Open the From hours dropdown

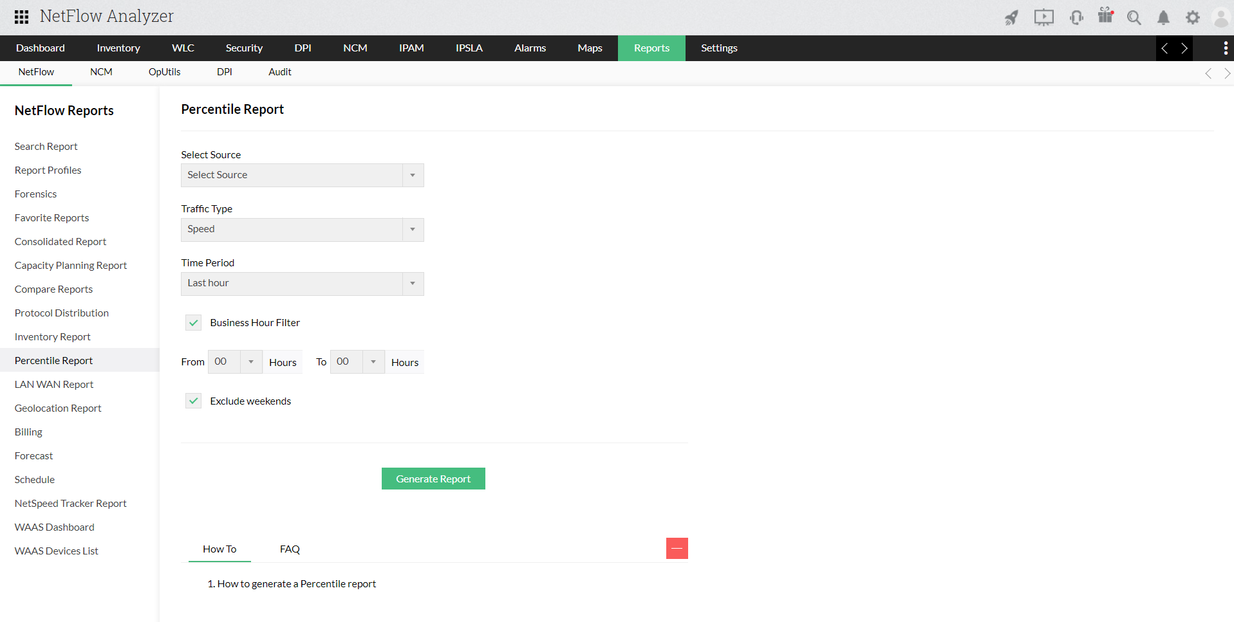pyautogui.click(x=235, y=362)
